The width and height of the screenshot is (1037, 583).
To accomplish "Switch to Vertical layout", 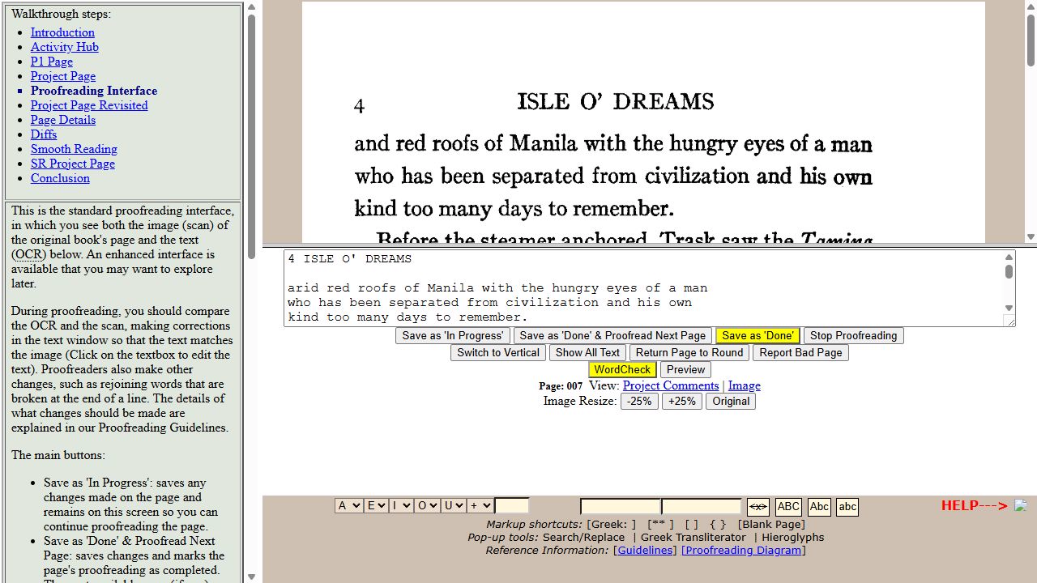I will tap(498, 353).
